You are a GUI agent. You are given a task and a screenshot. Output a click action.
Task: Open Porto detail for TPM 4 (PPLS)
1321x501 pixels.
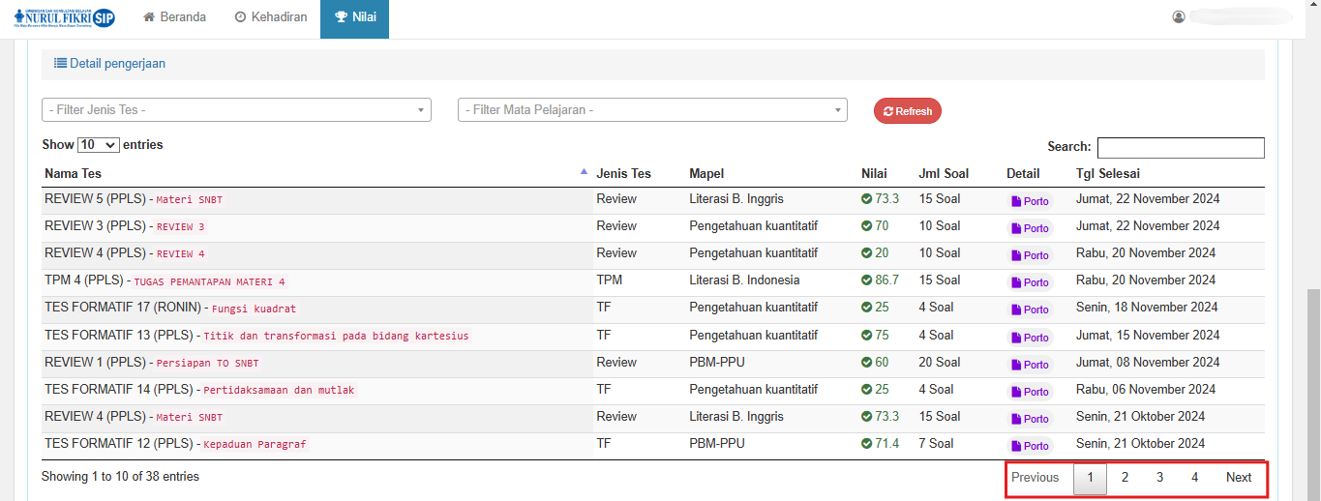[1030, 282]
